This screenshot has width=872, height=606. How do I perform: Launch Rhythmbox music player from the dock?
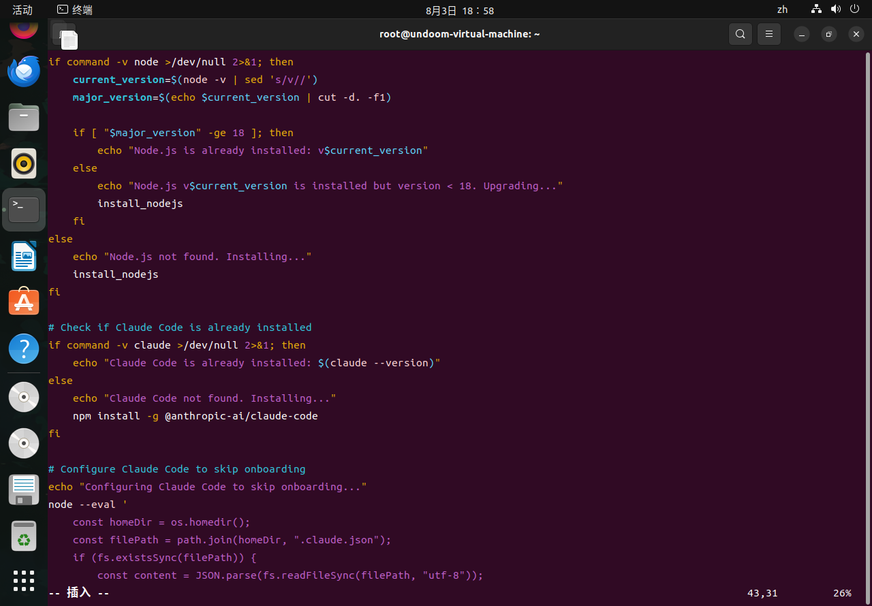(x=24, y=163)
